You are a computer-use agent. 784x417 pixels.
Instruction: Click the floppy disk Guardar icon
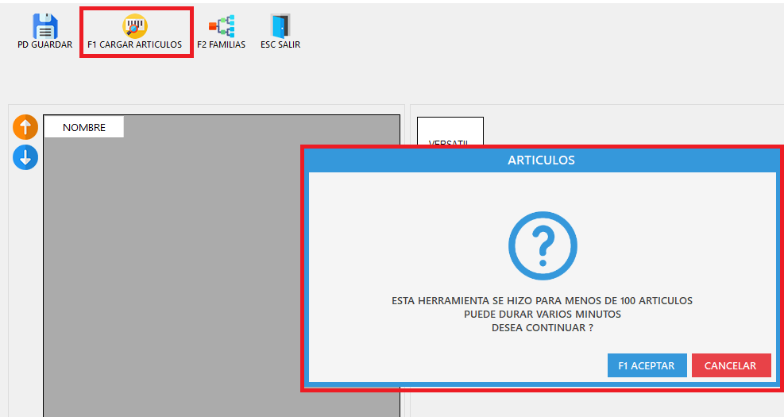coord(45,26)
